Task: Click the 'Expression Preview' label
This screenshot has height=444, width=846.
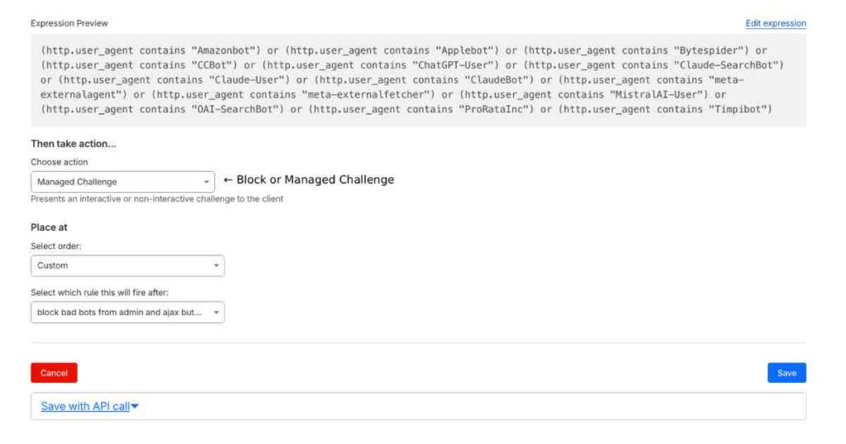Action: click(x=69, y=23)
